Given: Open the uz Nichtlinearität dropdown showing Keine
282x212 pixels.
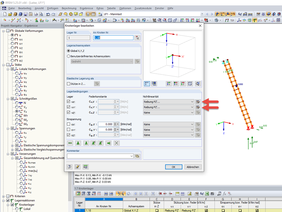Looking at the screenshot, I should coord(168,112).
